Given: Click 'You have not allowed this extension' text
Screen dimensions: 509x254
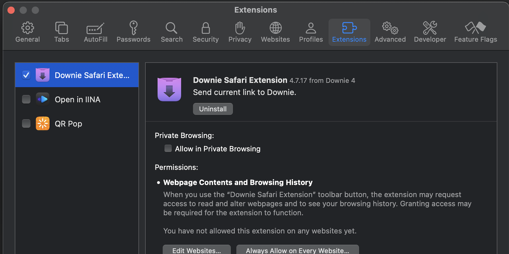Looking at the screenshot, I should click(x=260, y=231).
